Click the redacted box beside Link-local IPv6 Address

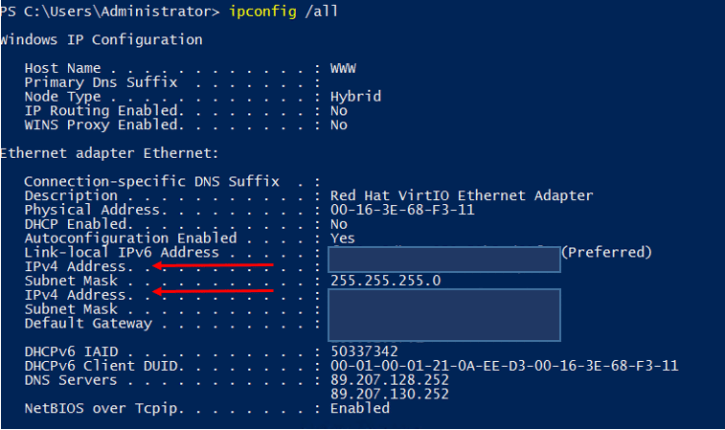point(443,259)
